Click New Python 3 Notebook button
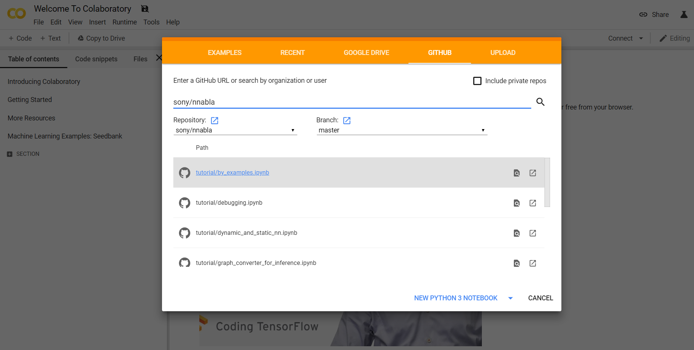The width and height of the screenshot is (694, 350). [x=456, y=298]
